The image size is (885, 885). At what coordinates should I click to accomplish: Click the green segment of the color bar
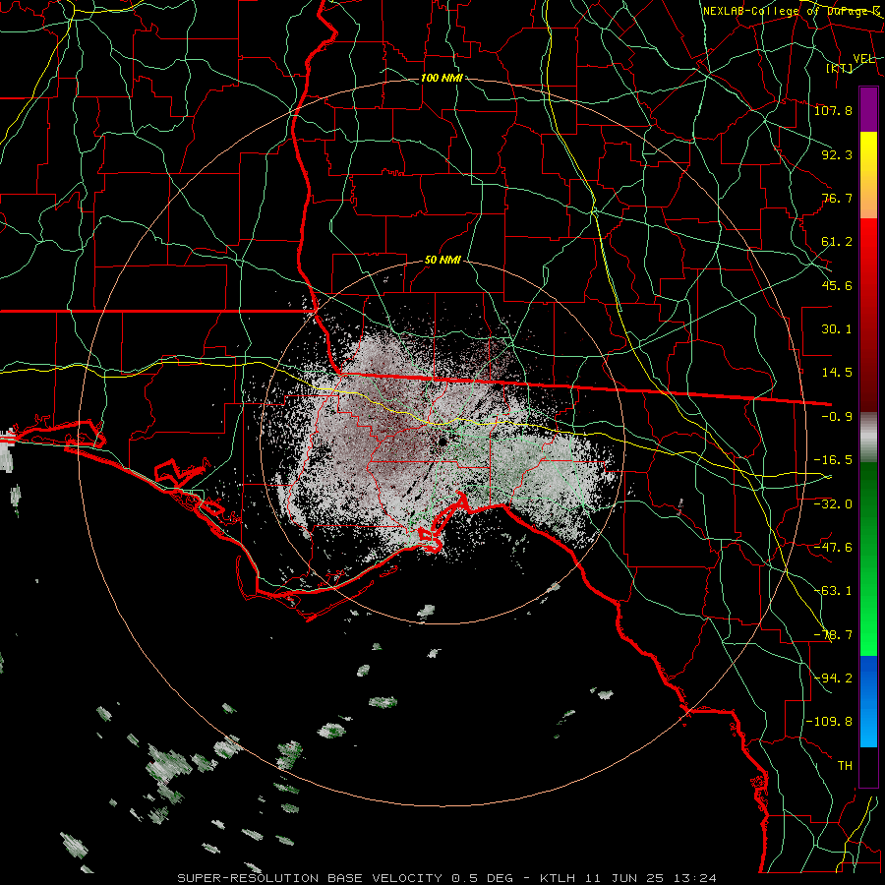(868, 559)
